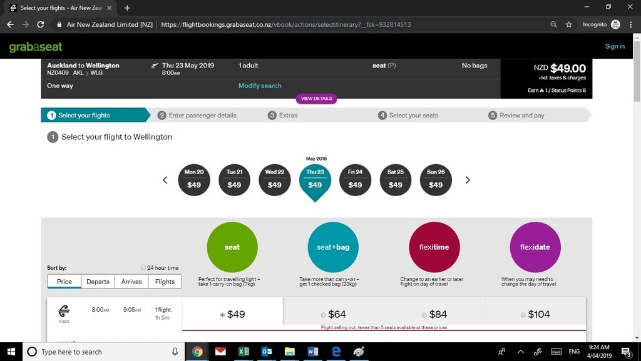
Task: Go back with browser back arrow
Action: click(10, 24)
